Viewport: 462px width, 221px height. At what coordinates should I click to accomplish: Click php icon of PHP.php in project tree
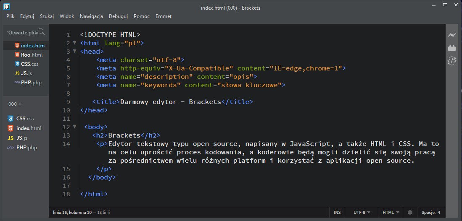(11, 148)
